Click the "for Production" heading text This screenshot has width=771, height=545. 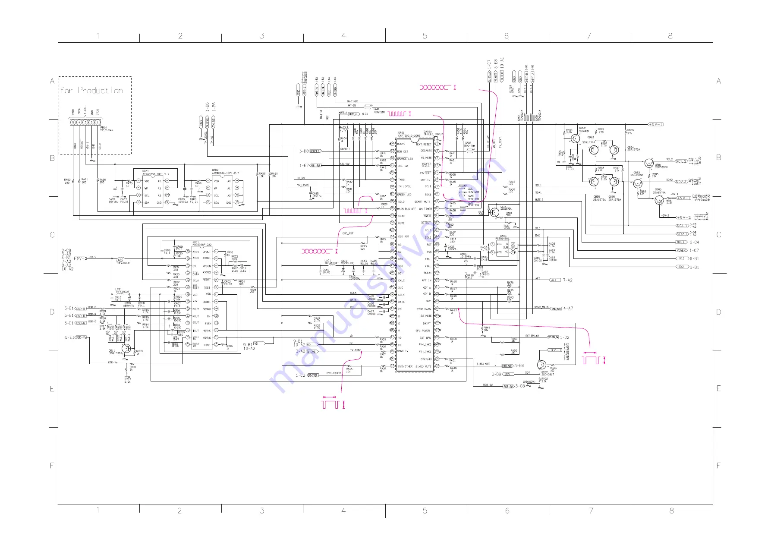coord(91,91)
